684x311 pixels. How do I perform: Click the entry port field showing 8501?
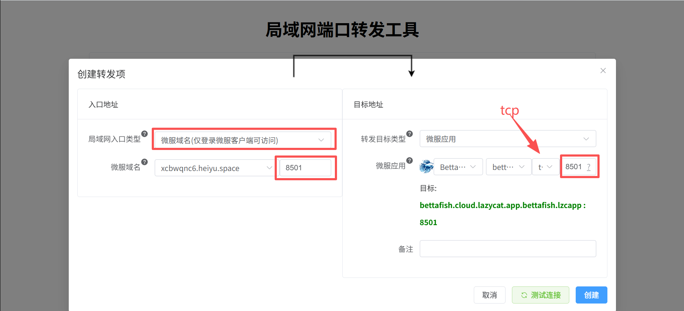[305, 167]
